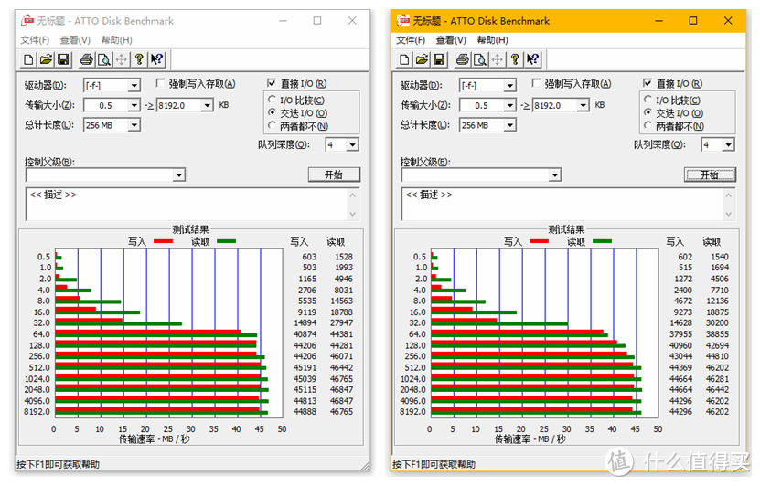The image size is (760, 486).
Task: Click the Print icon in right window
Action: pos(463,59)
